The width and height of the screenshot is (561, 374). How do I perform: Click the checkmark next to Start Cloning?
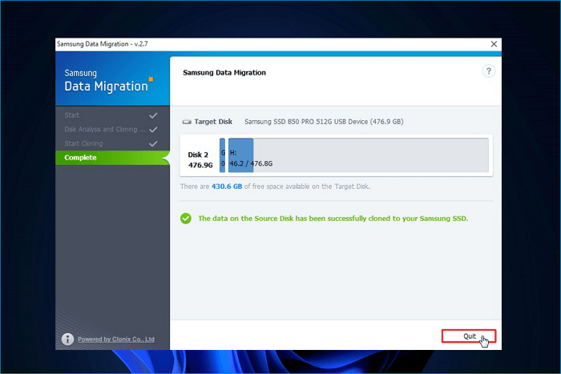153,143
